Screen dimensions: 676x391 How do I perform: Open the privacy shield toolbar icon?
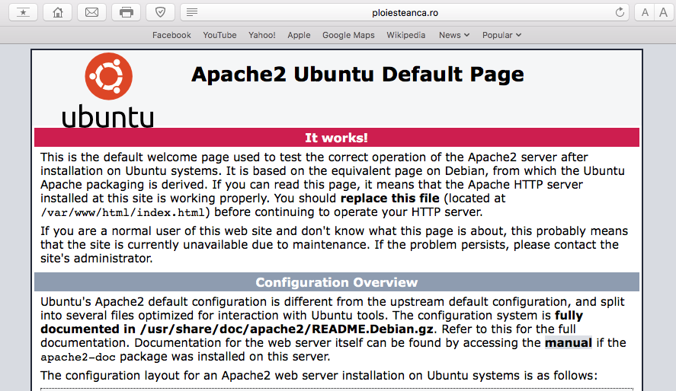(x=160, y=12)
